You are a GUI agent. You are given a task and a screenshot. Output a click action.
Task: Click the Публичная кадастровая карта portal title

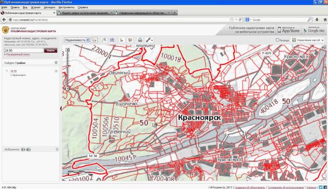[x=33, y=31]
